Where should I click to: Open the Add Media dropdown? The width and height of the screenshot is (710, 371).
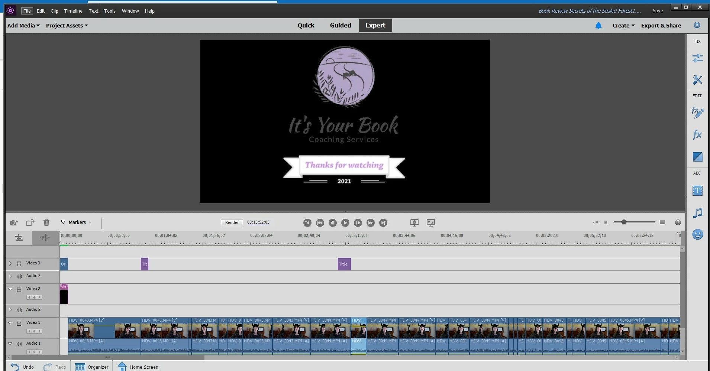(23, 26)
